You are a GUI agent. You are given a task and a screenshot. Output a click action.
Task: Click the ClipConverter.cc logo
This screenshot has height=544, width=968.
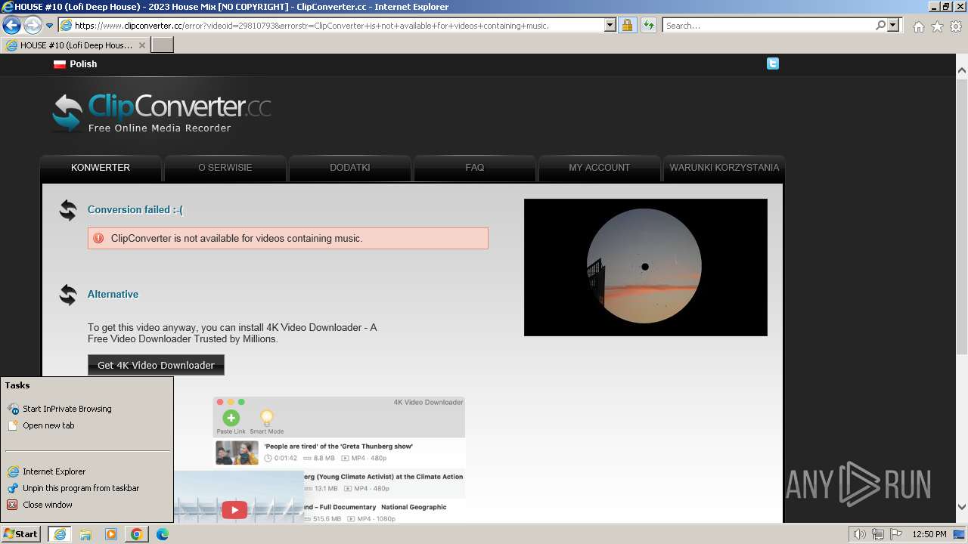pos(162,113)
